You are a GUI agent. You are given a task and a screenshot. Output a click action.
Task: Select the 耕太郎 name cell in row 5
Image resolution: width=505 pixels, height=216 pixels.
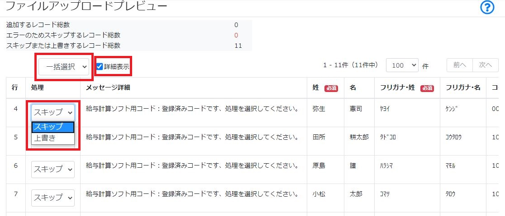coord(359,138)
